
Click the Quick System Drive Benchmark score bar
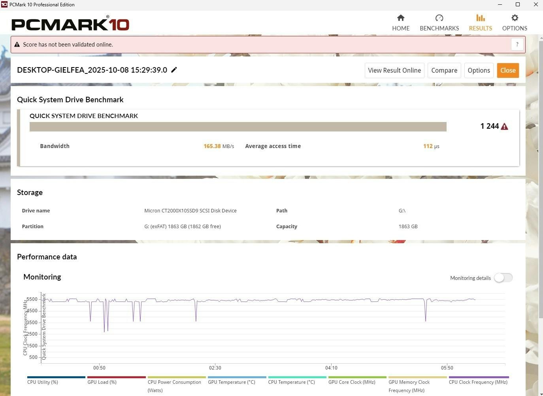(238, 127)
